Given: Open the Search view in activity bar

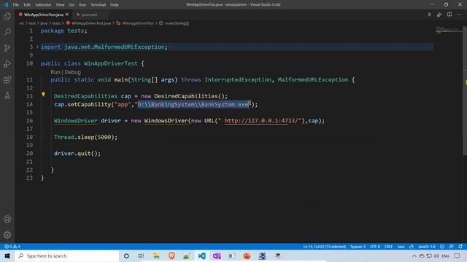Looking at the screenshot, I should (x=7, y=32).
